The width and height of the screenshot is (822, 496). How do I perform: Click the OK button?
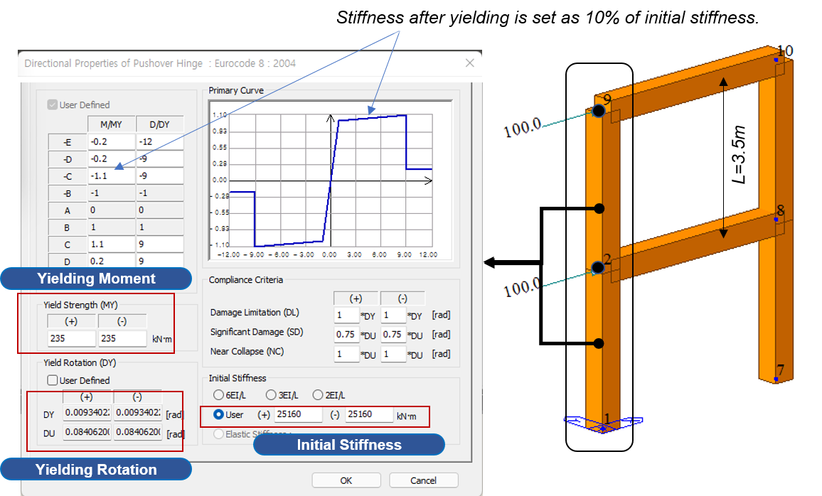(346, 480)
